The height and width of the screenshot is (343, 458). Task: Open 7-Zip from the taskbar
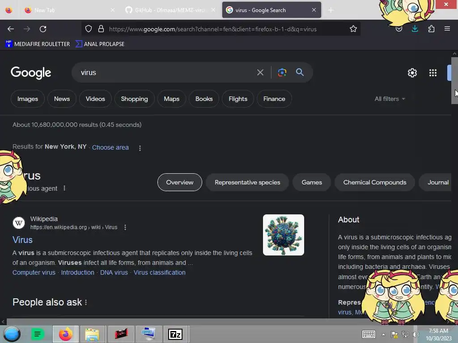[175, 334]
